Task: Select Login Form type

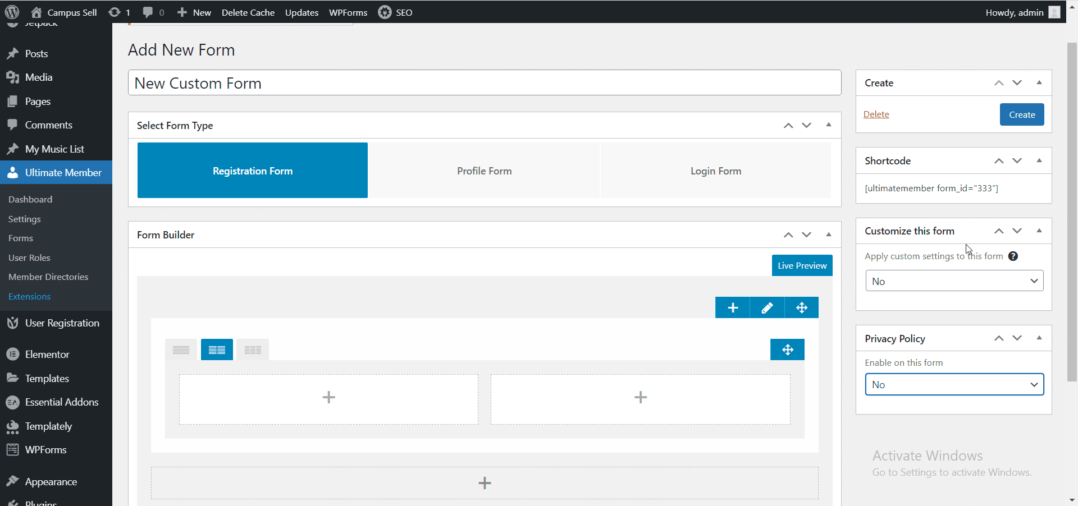Action: [x=716, y=171]
